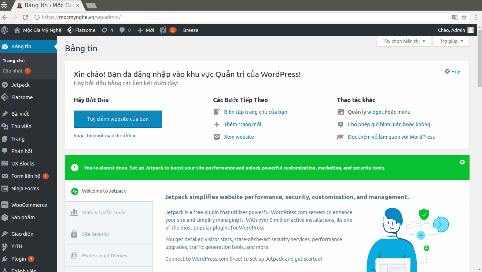Click Tuỳ chỉnh website của bạn button
The image size is (482, 272).
(x=118, y=119)
